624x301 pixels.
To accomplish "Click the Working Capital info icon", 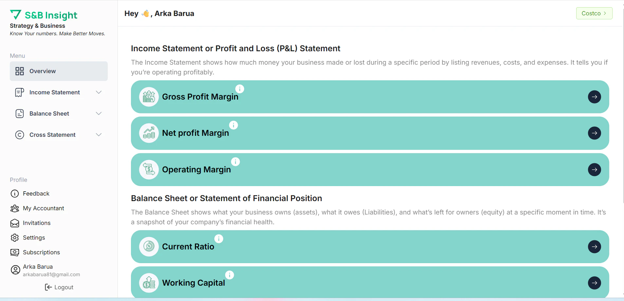I will click(x=229, y=275).
